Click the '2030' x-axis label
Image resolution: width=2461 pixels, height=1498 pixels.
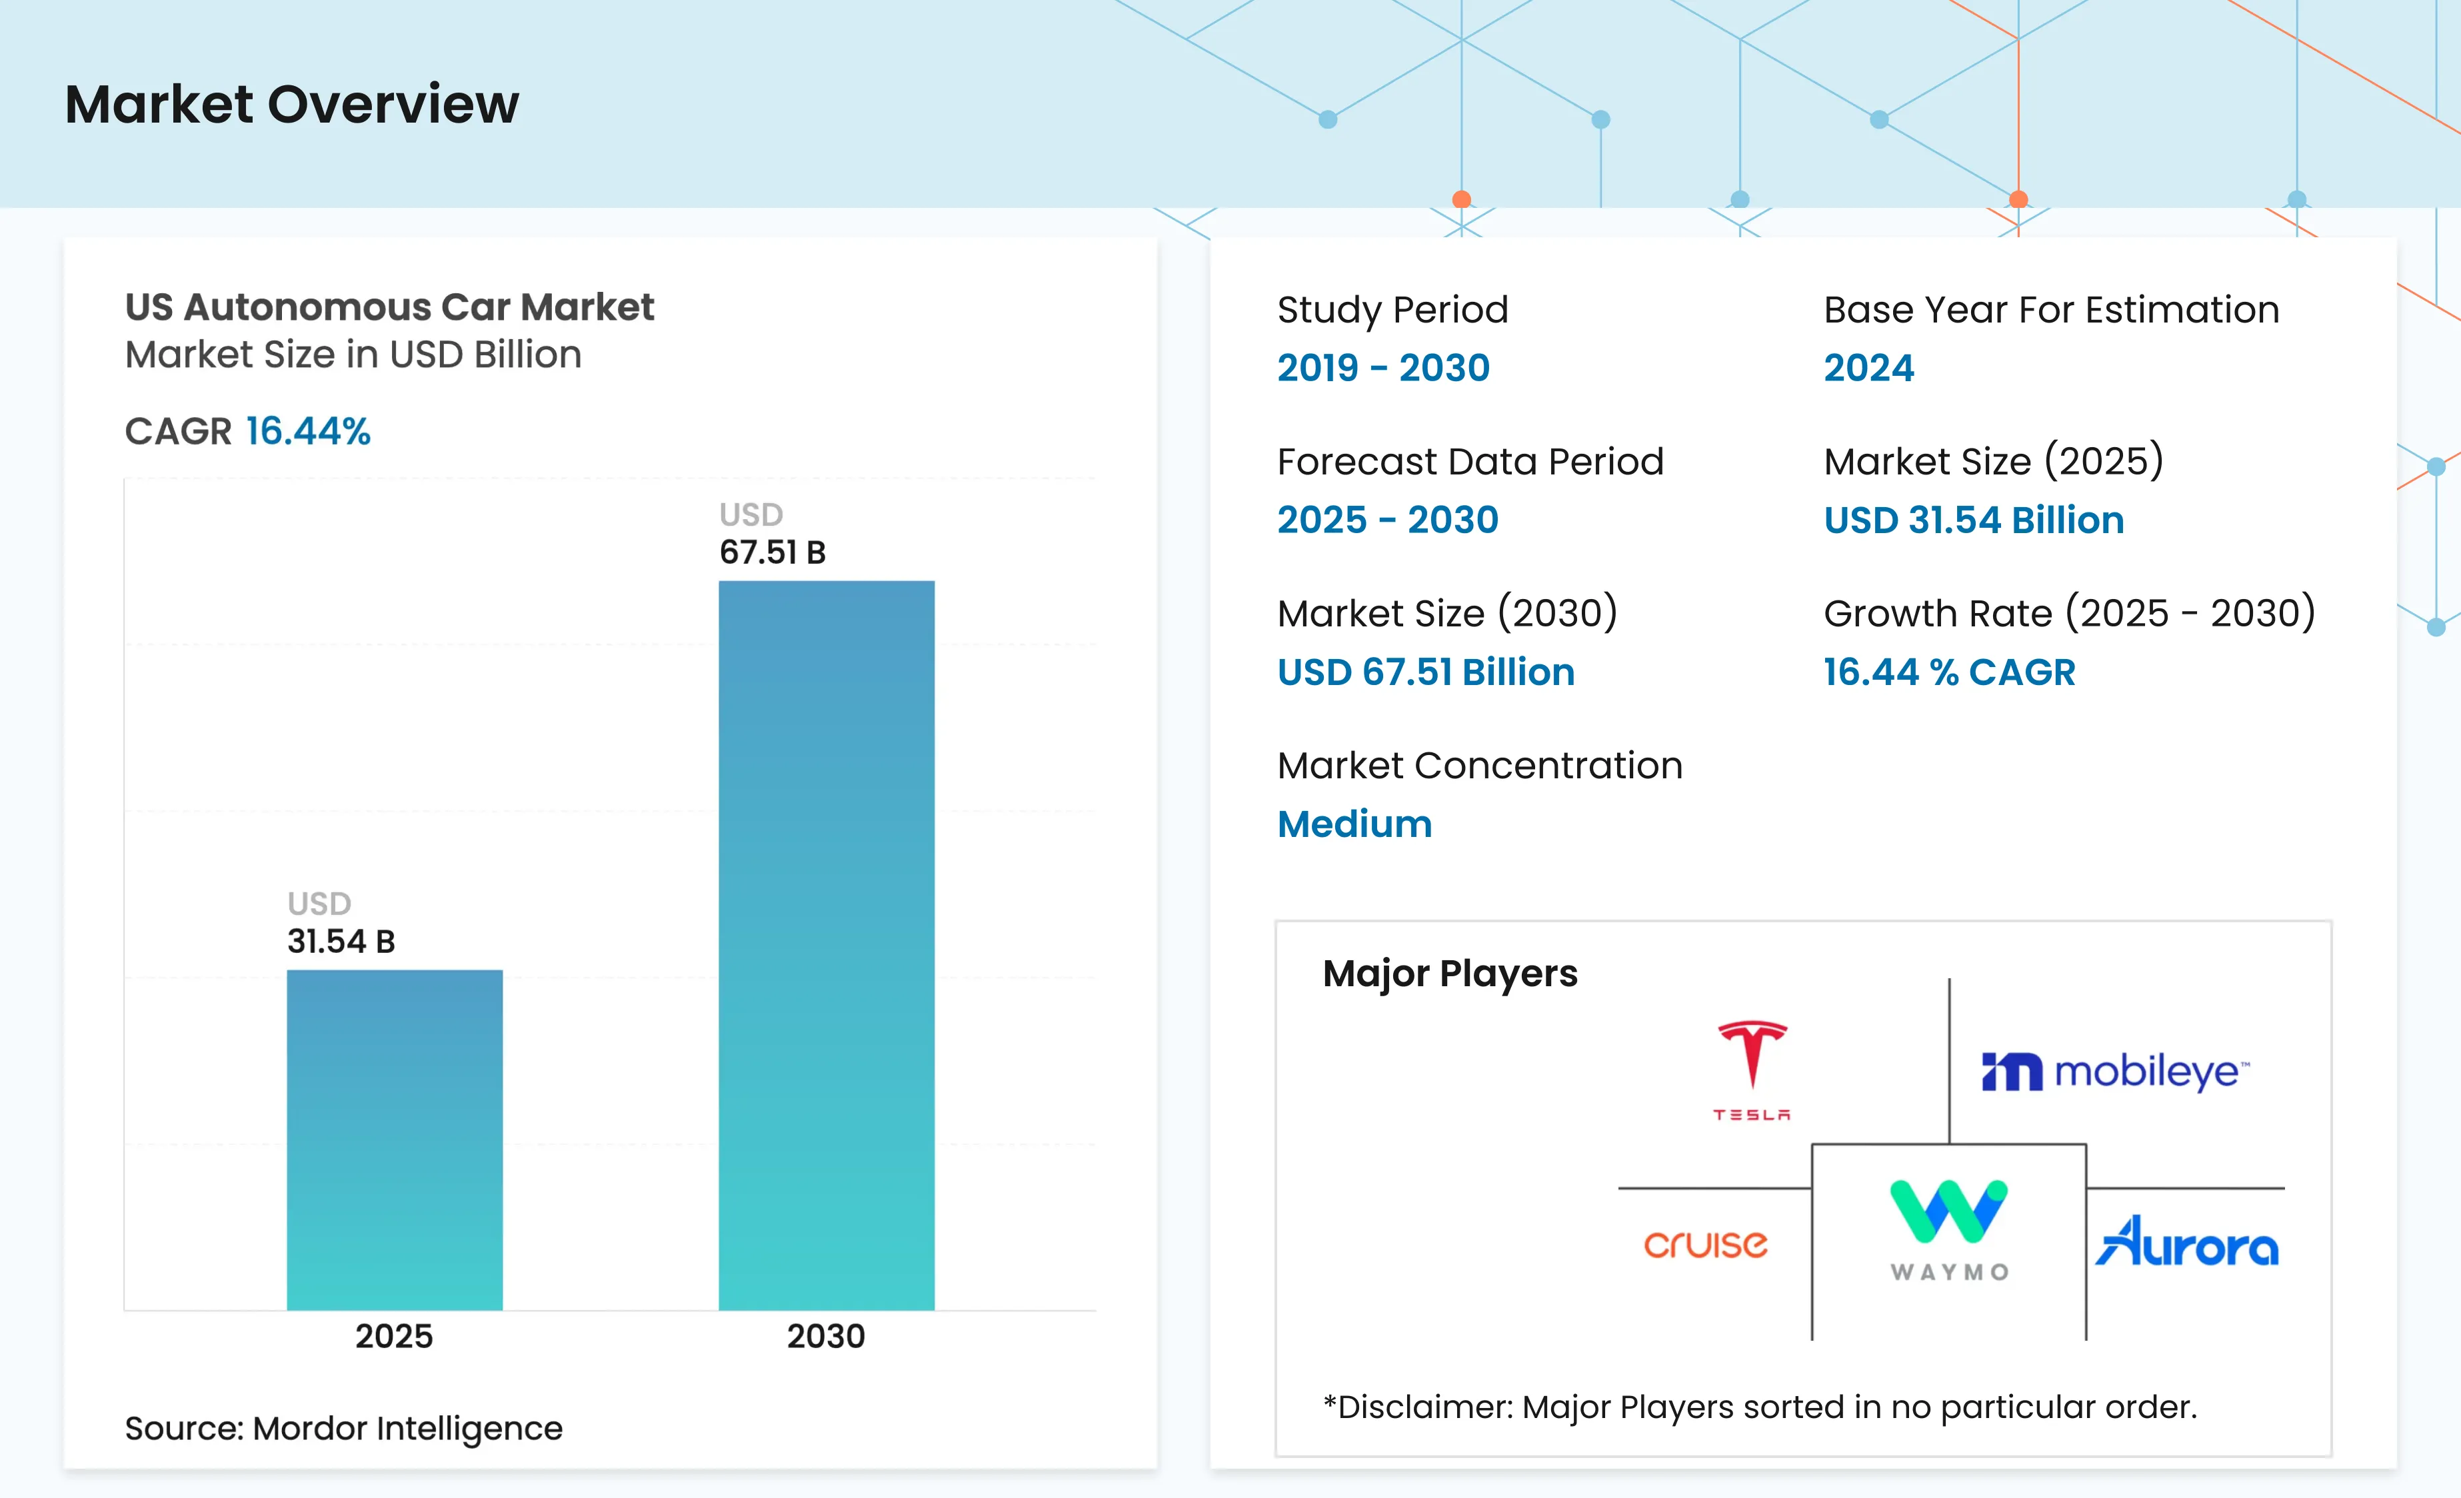pyautogui.click(x=826, y=1336)
